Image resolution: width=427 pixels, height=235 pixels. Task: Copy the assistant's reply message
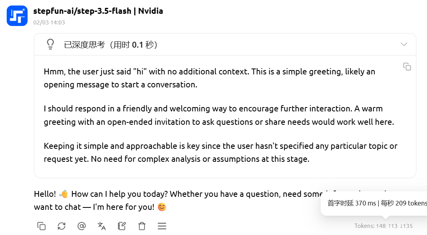[x=41, y=226]
